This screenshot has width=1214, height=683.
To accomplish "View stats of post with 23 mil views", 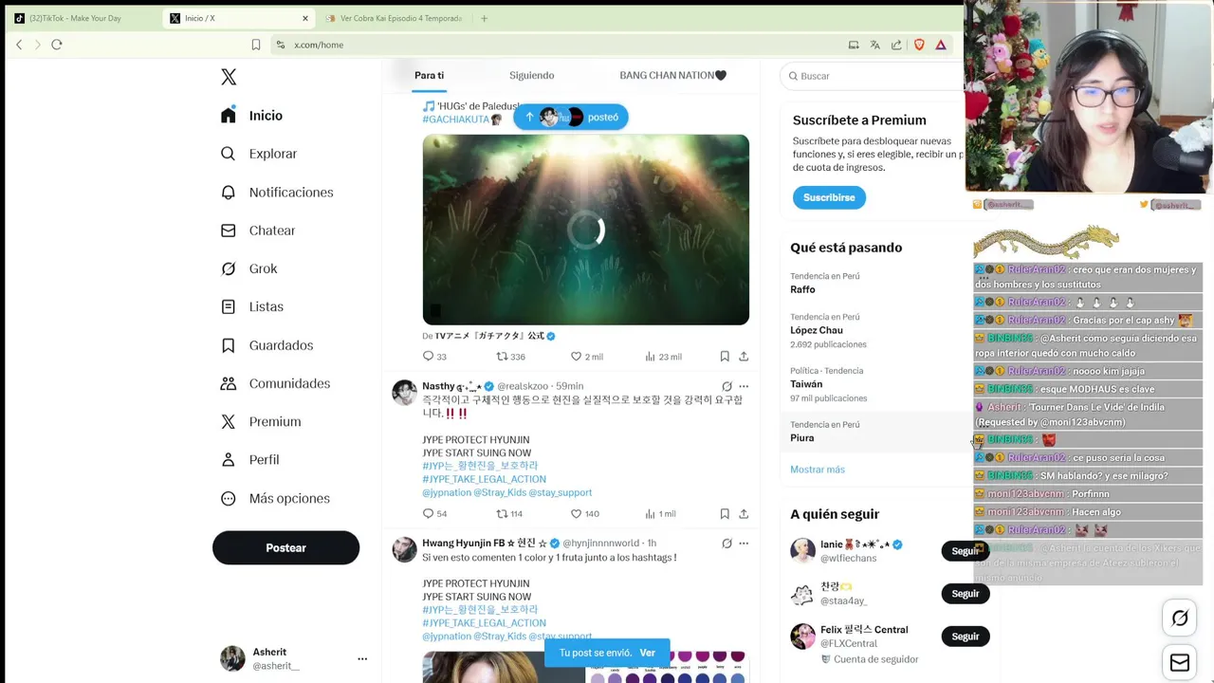I will (663, 357).
